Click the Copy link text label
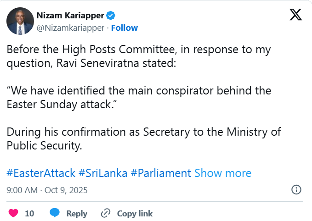 coord(135,213)
